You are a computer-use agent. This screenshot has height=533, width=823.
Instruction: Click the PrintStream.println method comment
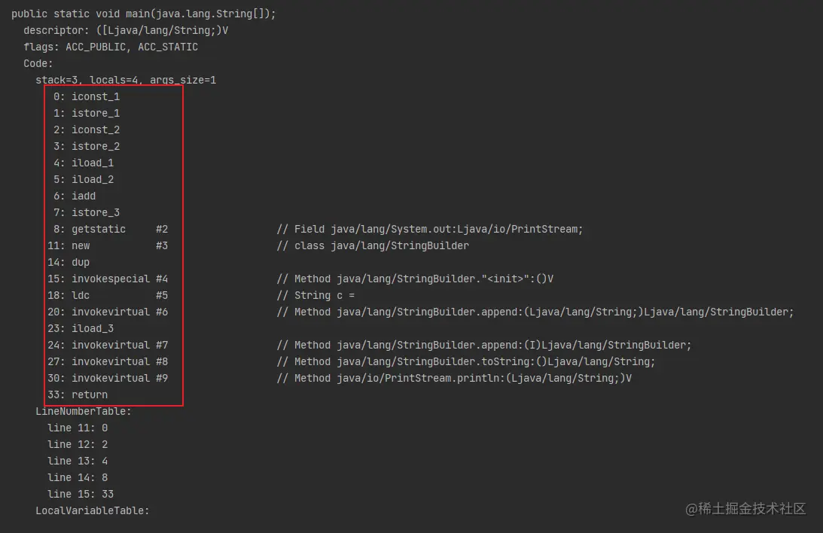453,378
